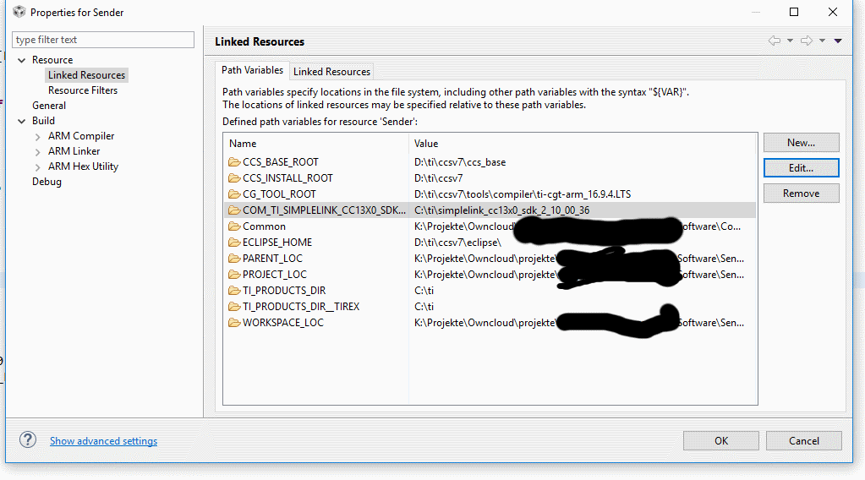Remove the selected path variable

[801, 194]
